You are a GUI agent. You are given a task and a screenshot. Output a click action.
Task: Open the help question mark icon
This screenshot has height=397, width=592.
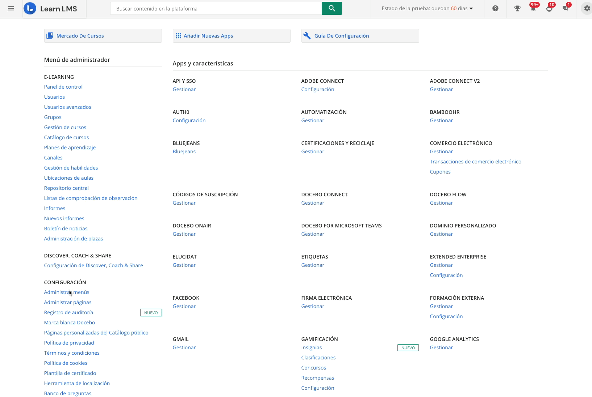coord(495,8)
